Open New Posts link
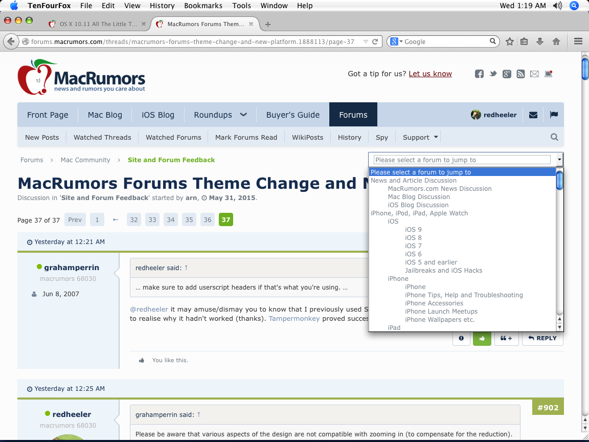Screen dimensions: 589x442 [x=42, y=137]
